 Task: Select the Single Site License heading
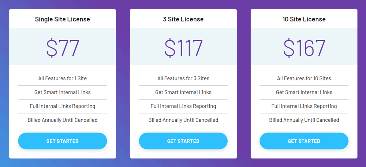pos(62,19)
